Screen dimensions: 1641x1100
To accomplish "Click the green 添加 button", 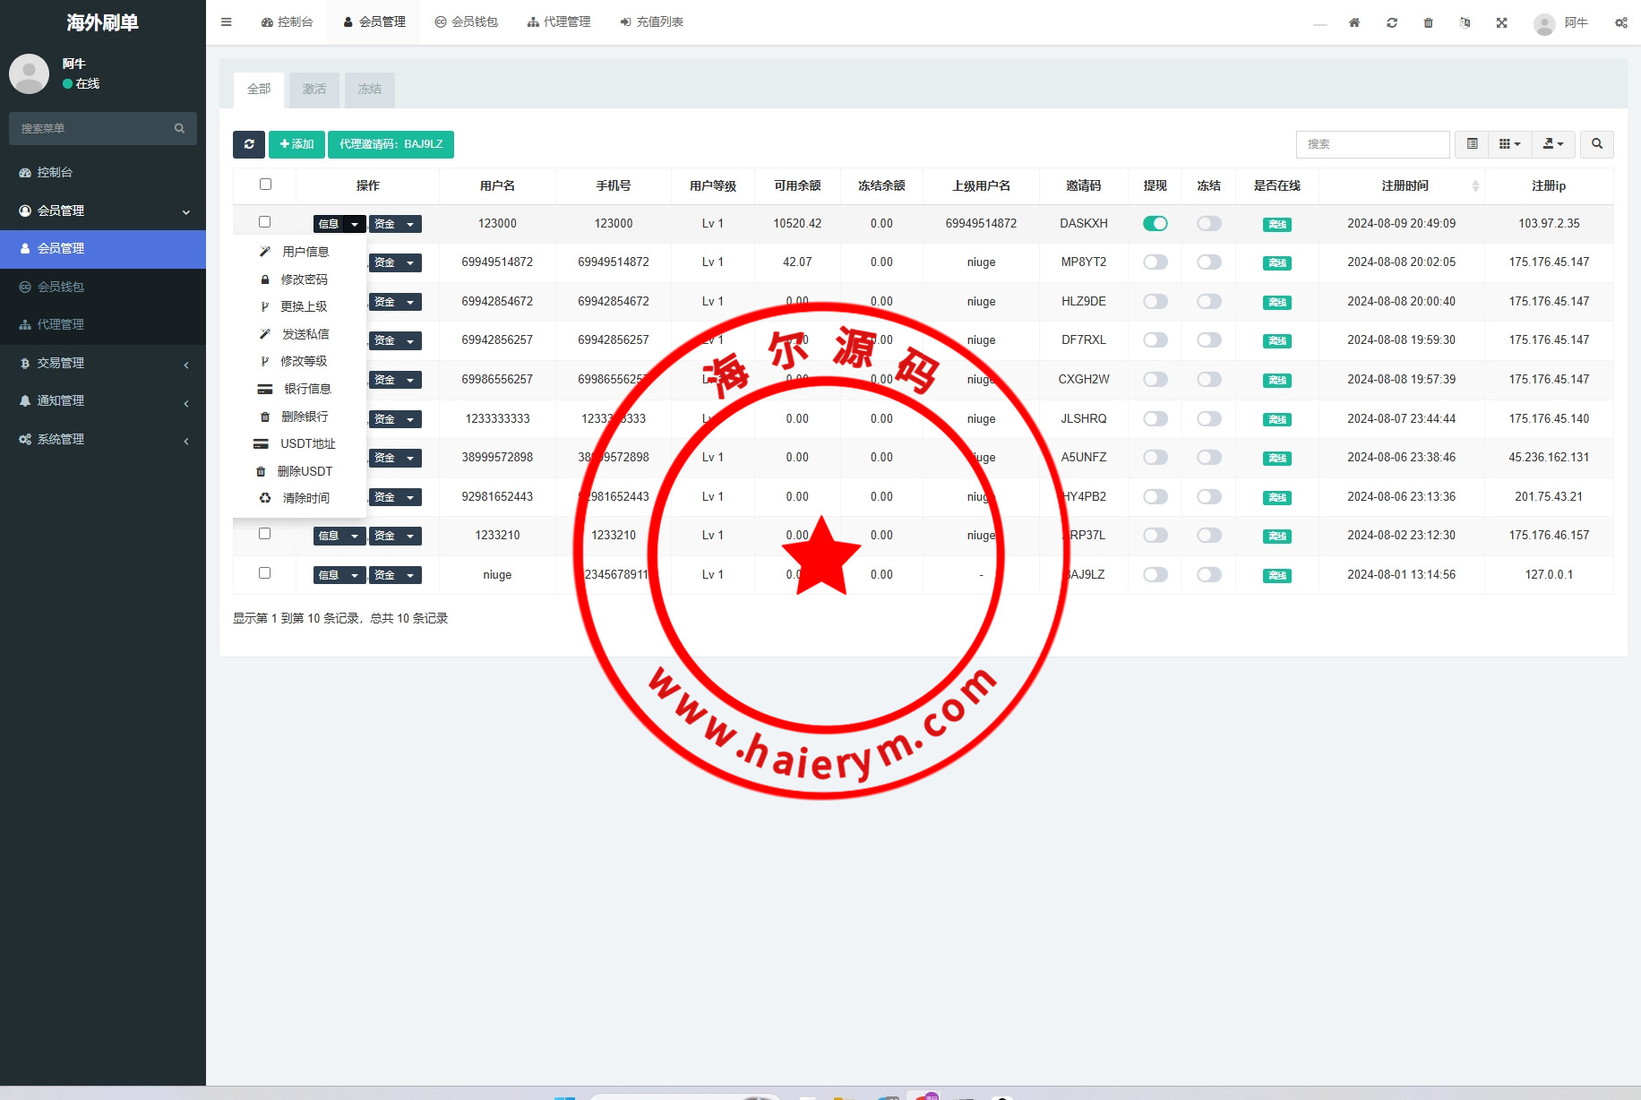I will [296, 144].
